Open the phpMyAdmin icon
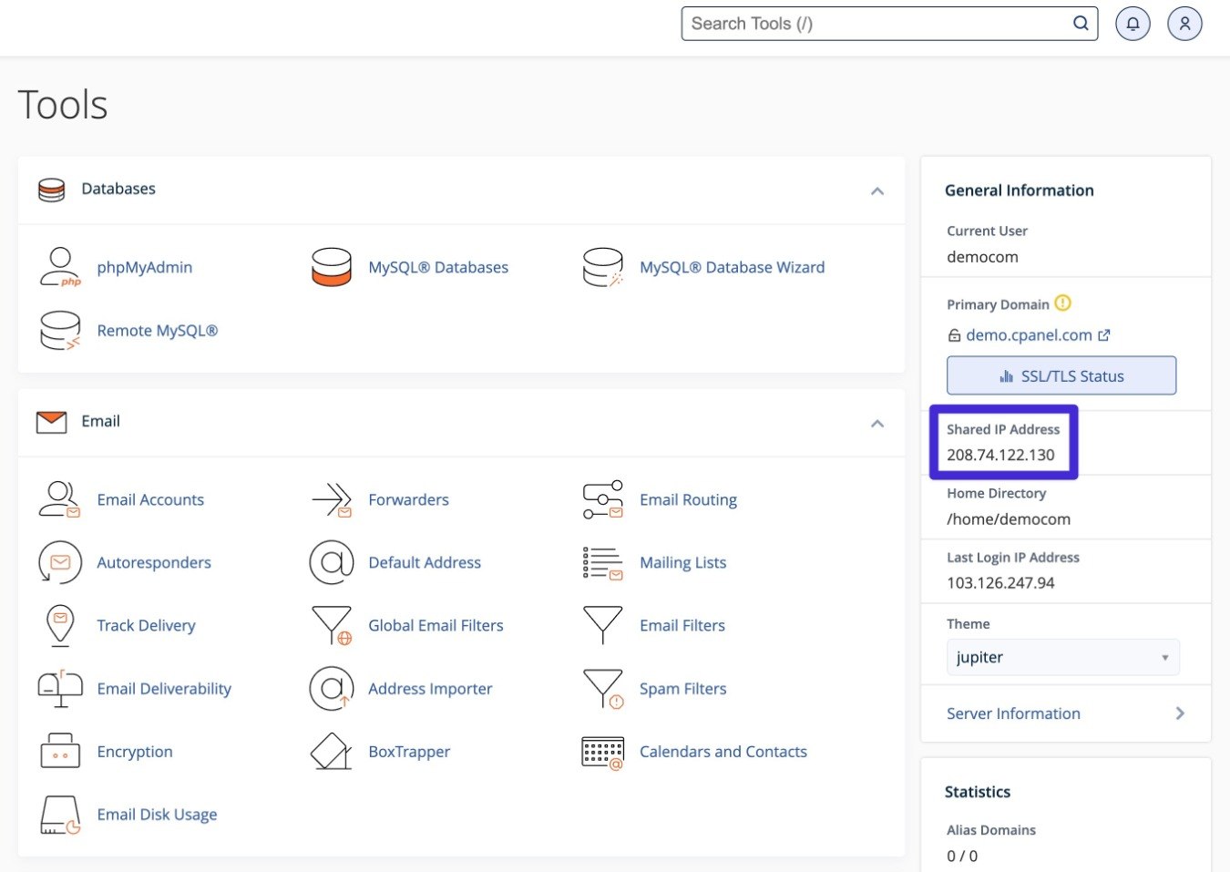 tap(60, 267)
